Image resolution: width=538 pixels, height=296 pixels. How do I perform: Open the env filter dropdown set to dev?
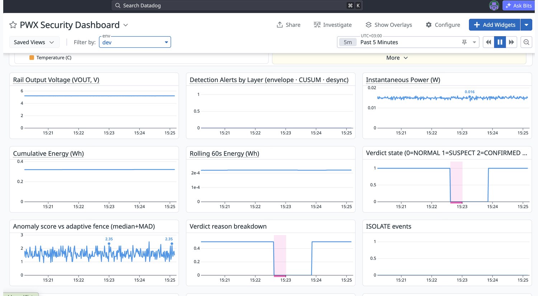pyautogui.click(x=135, y=42)
